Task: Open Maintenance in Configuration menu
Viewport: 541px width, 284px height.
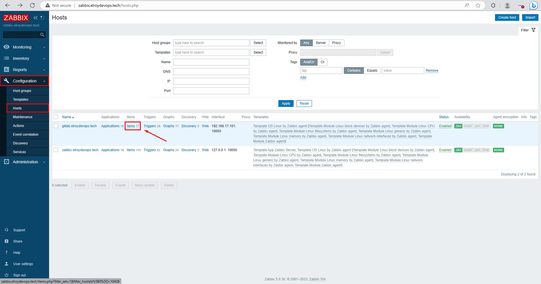Action: tap(28, 117)
